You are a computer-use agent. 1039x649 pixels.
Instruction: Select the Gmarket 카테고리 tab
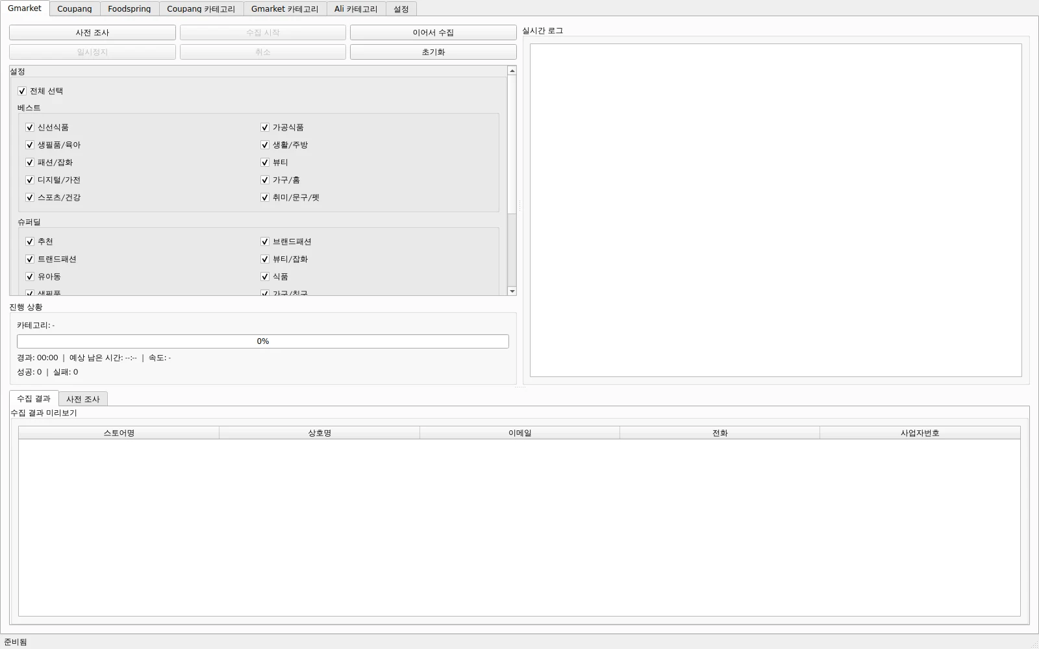(x=285, y=9)
